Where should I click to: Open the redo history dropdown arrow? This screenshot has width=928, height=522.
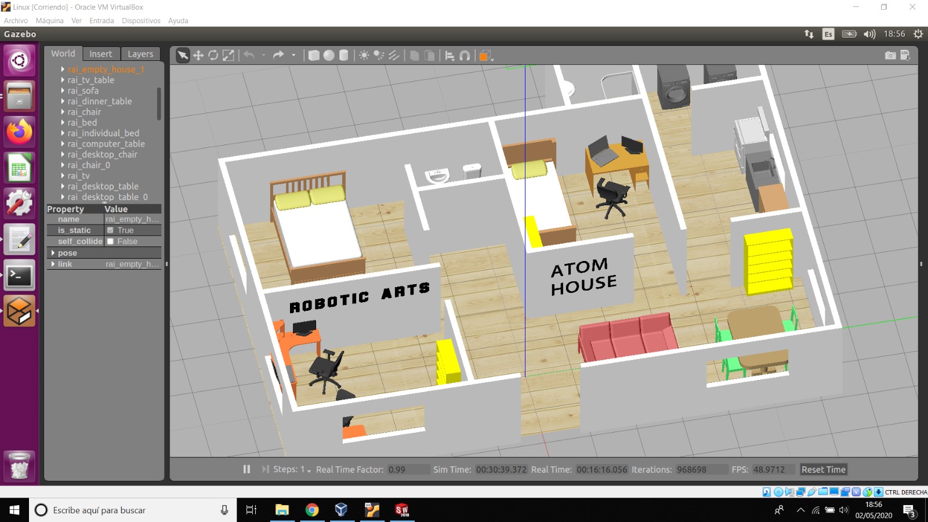293,56
